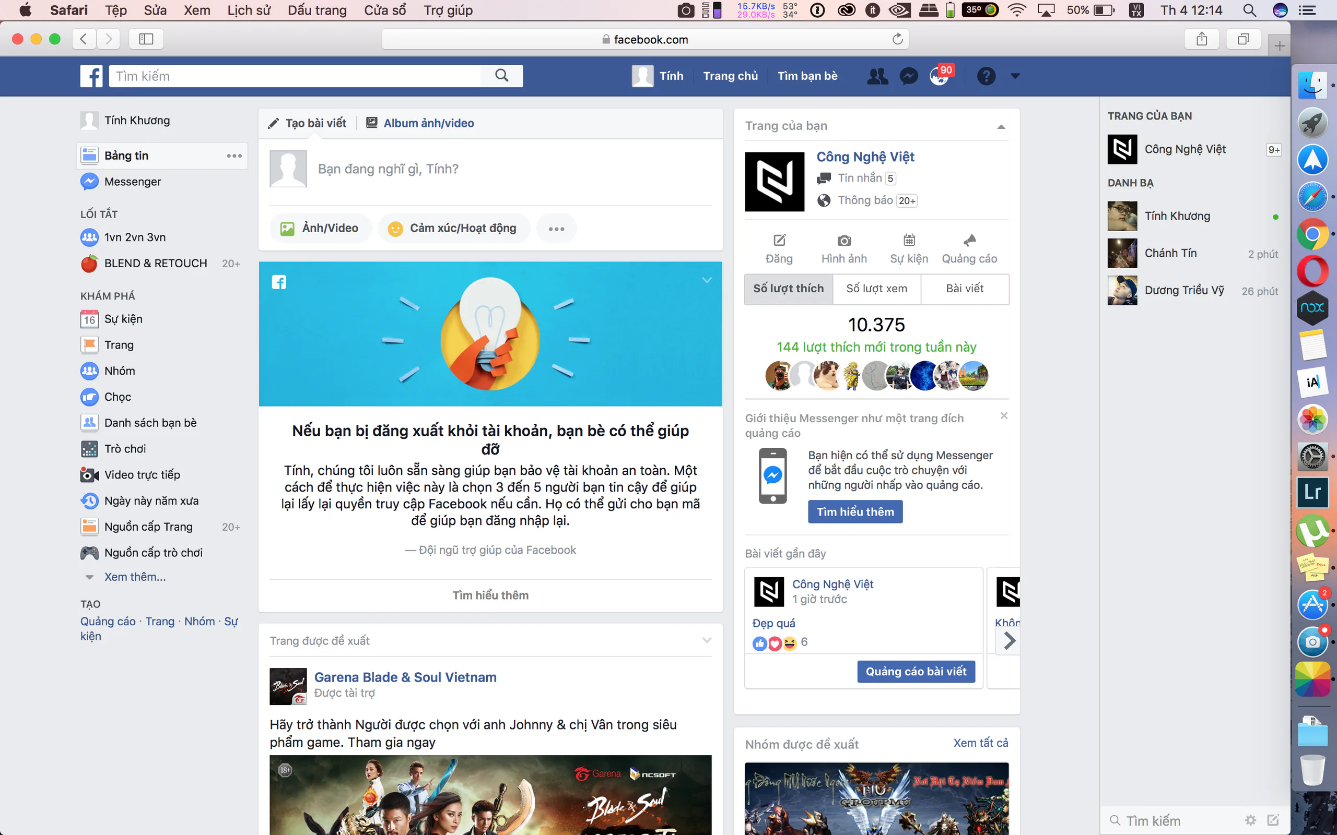Click the Facebook help question mark icon
This screenshot has height=835, width=1337.
pos(986,76)
